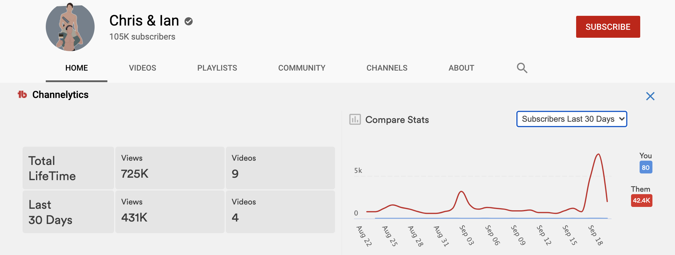Click the Sep 18 peak on chart
675x255 pixels.
coord(598,155)
